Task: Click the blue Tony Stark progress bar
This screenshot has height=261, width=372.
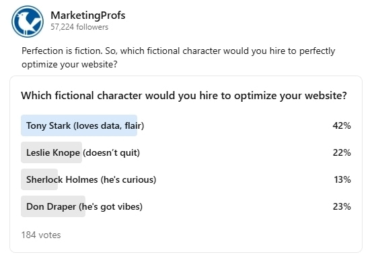Action: pyautogui.click(x=79, y=125)
